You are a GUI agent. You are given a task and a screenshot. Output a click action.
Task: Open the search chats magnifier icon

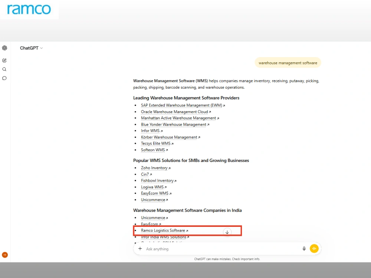click(4, 69)
